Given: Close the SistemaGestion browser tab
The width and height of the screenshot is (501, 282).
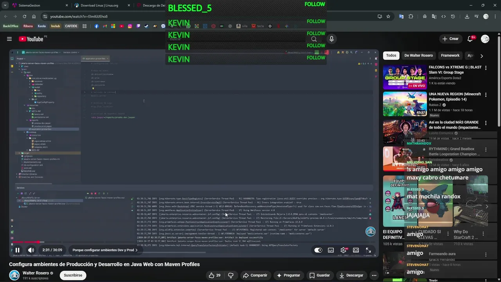Looking at the screenshot, I should pos(67,5).
